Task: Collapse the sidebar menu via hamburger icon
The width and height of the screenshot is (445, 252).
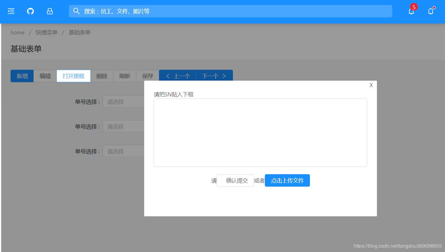Action: pos(11,11)
